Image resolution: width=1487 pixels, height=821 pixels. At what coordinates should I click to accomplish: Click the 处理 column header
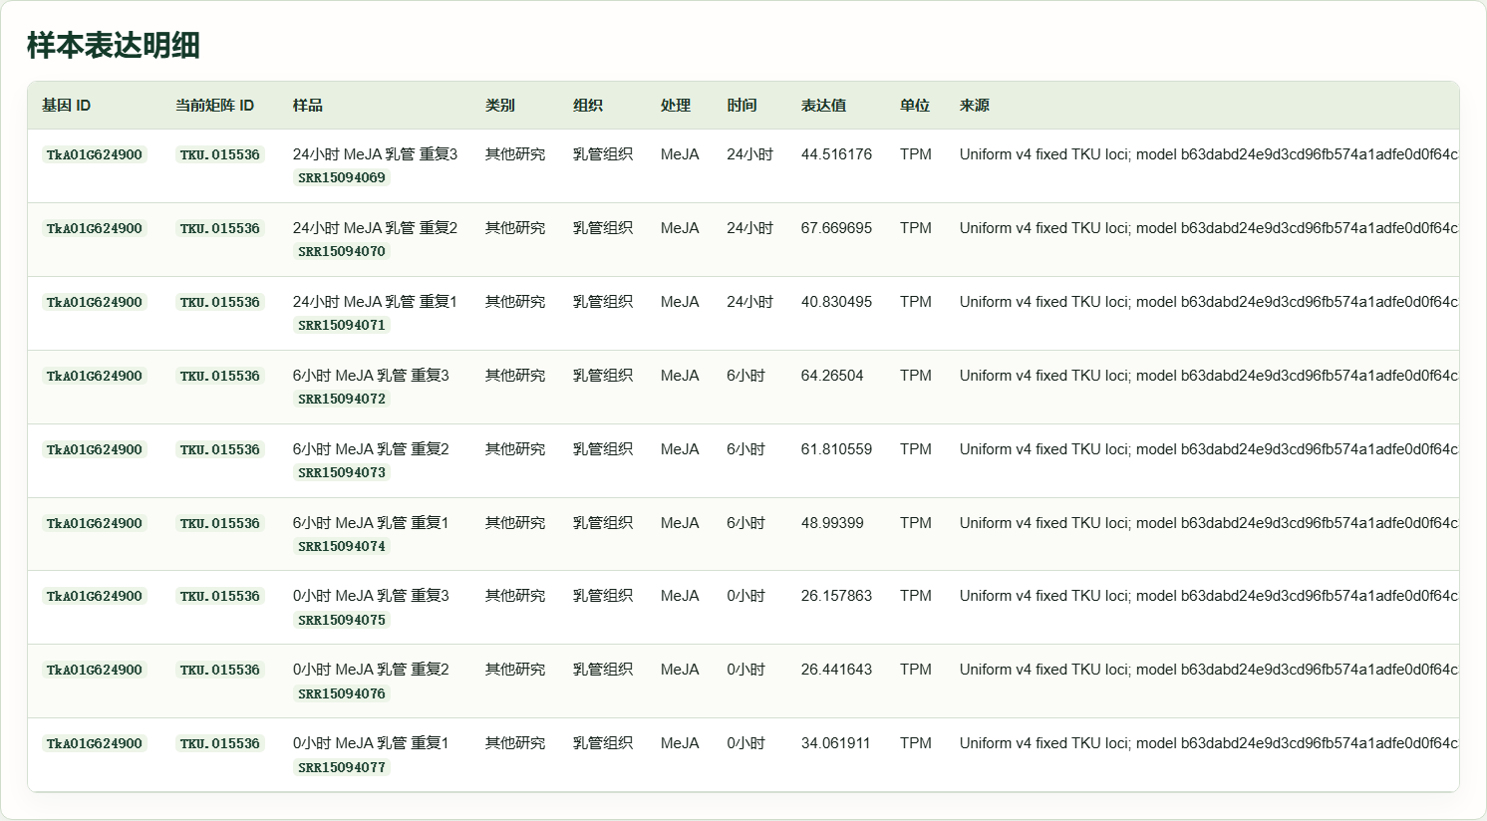tap(676, 106)
